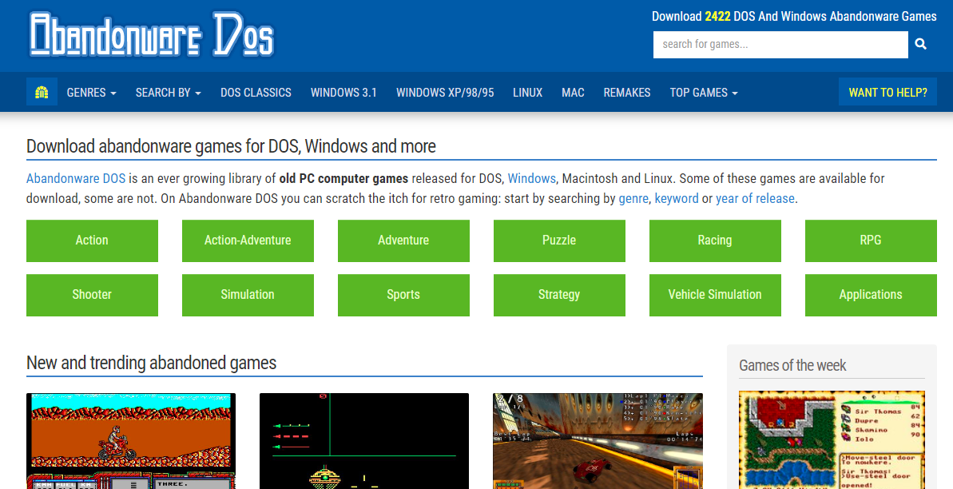Screen dimensions: 953x489
Task: Click the 'Games of the week' heading
Action: coord(792,365)
